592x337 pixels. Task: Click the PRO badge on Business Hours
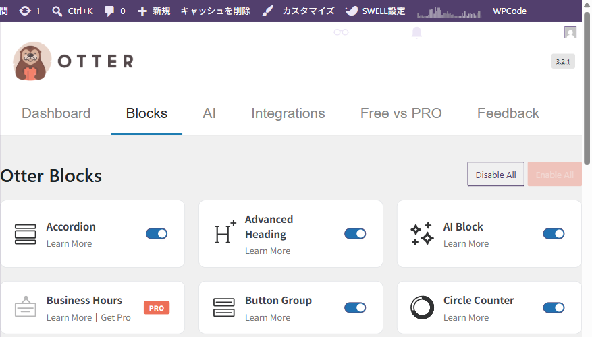157,308
